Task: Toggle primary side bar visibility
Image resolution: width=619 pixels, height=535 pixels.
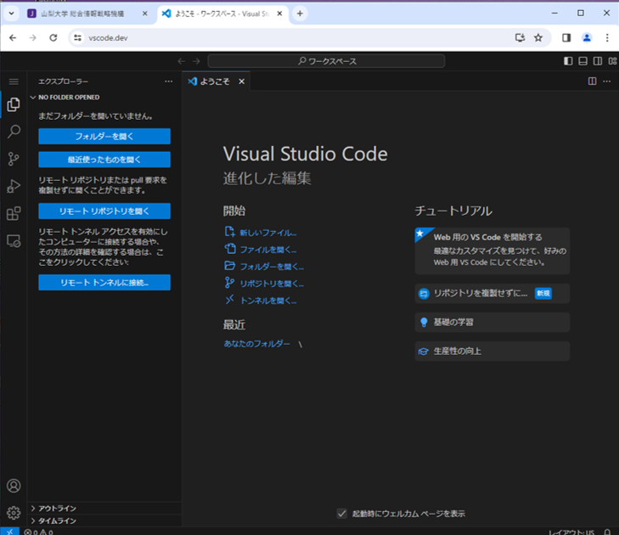Action: click(568, 61)
